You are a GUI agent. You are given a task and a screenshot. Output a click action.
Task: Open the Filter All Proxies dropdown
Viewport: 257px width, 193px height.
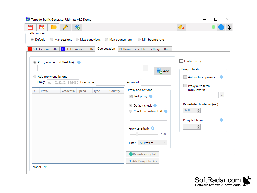(x=153, y=143)
